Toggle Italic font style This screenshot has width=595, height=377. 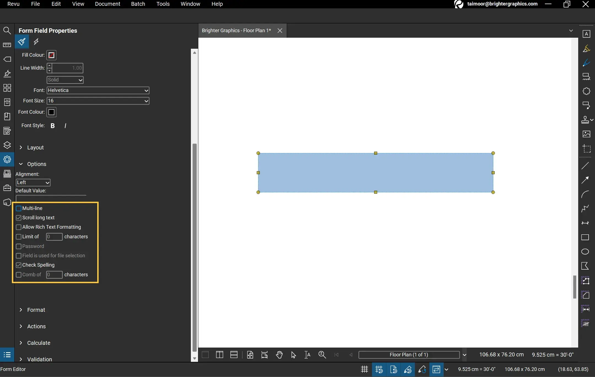(x=65, y=126)
